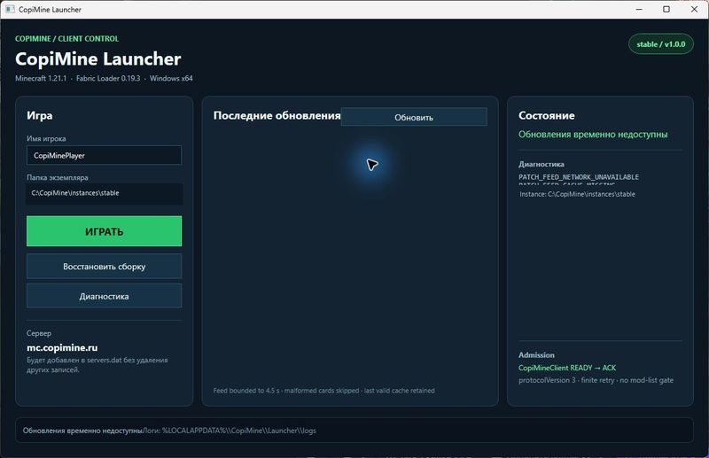Click the COPIMINE / CLIENT CONTROL label
The image size is (709, 458).
click(x=67, y=38)
